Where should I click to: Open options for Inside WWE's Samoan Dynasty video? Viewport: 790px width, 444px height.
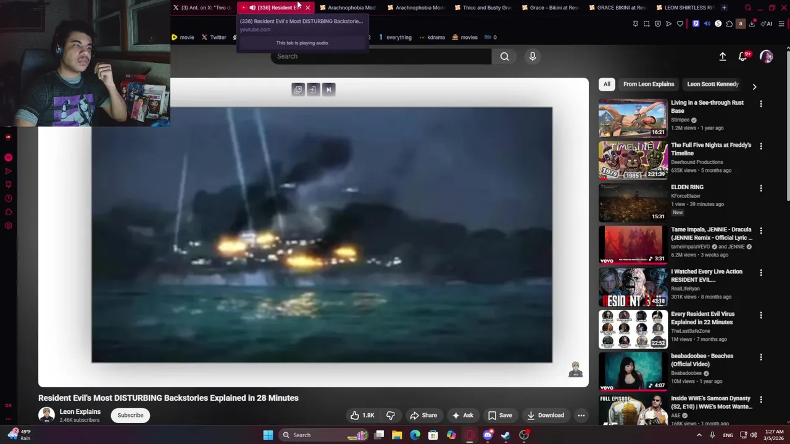click(x=761, y=400)
